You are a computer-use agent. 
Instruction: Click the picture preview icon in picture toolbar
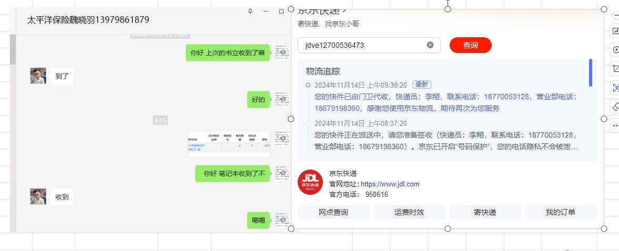[615, 31]
